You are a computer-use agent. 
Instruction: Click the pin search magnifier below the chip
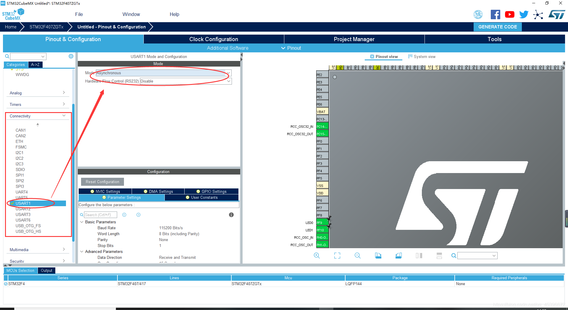coord(454,256)
